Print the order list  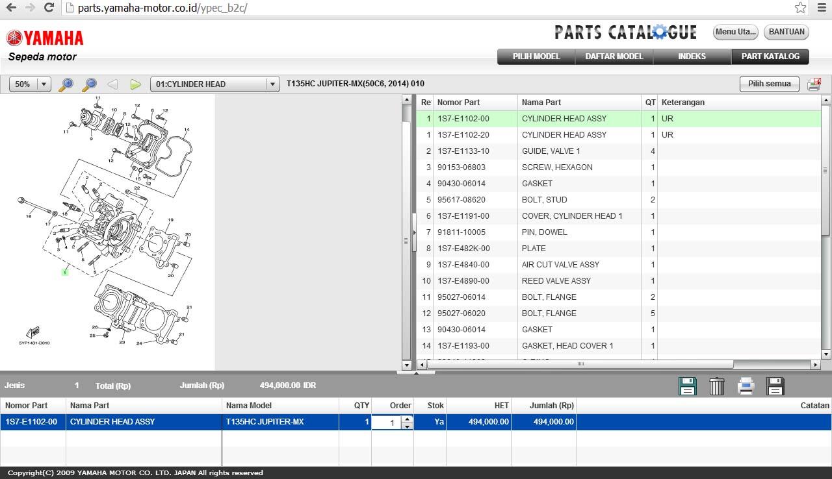pyautogui.click(x=746, y=386)
